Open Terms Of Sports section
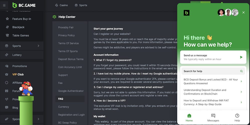The height and width of the screenshot is (125, 250). [68, 51]
